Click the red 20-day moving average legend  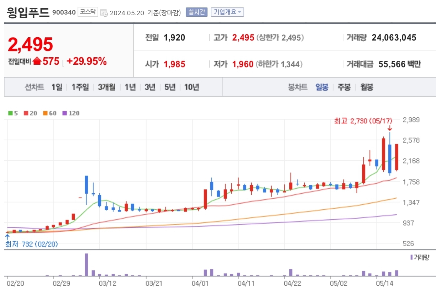coord(30,113)
